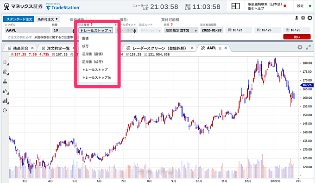315x183 pixels.
Task: Open the トレールストップ order type combo box
Action: click(95, 30)
